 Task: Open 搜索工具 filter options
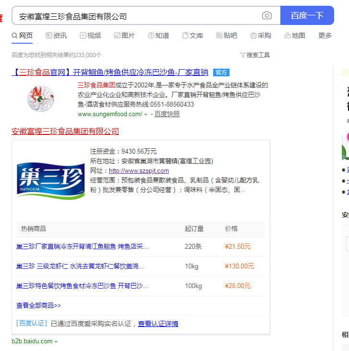click(x=255, y=55)
